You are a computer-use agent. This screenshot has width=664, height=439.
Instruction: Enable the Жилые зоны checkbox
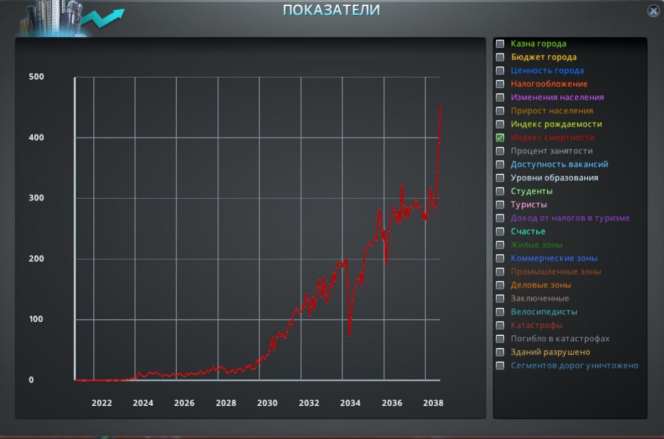pos(500,245)
